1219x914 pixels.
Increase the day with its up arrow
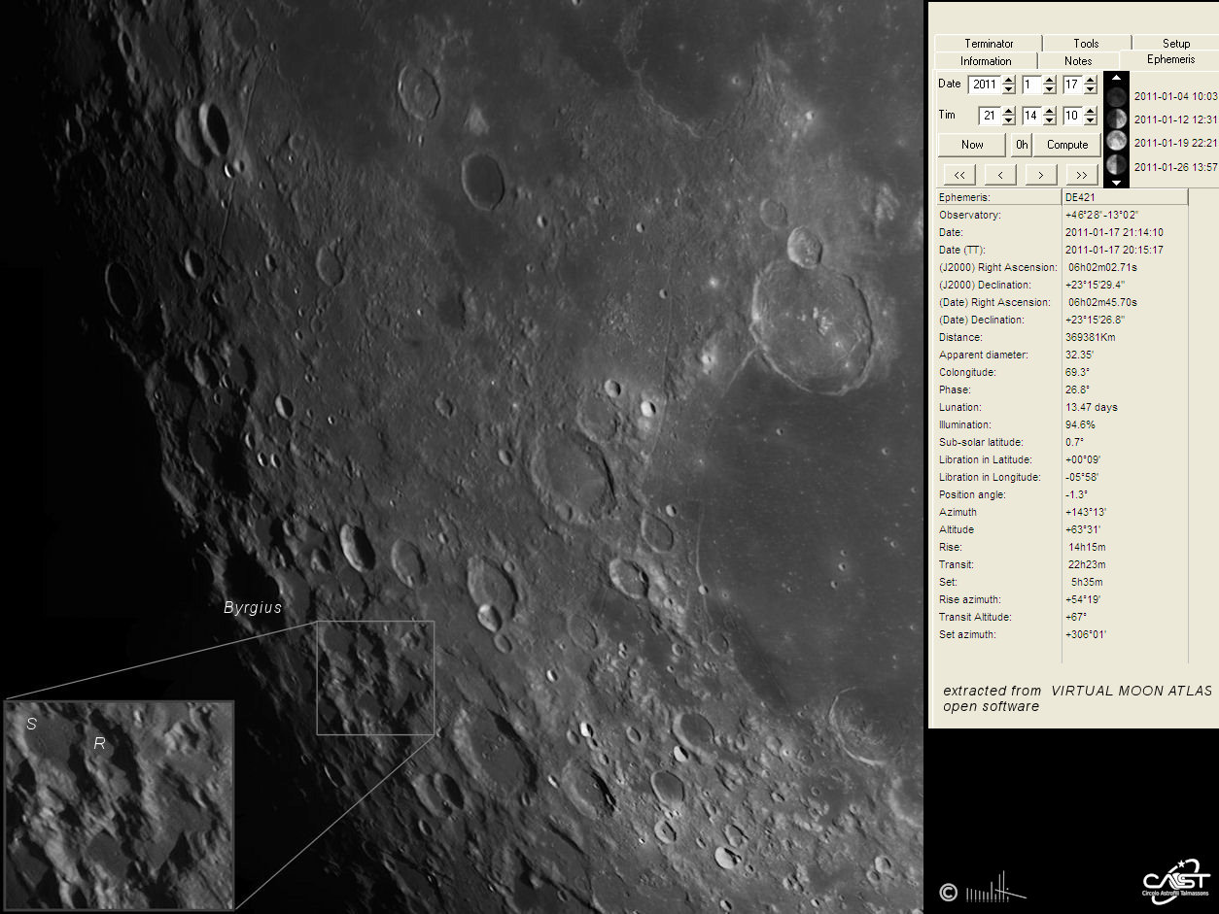pyautogui.click(x=1090, y=81)
